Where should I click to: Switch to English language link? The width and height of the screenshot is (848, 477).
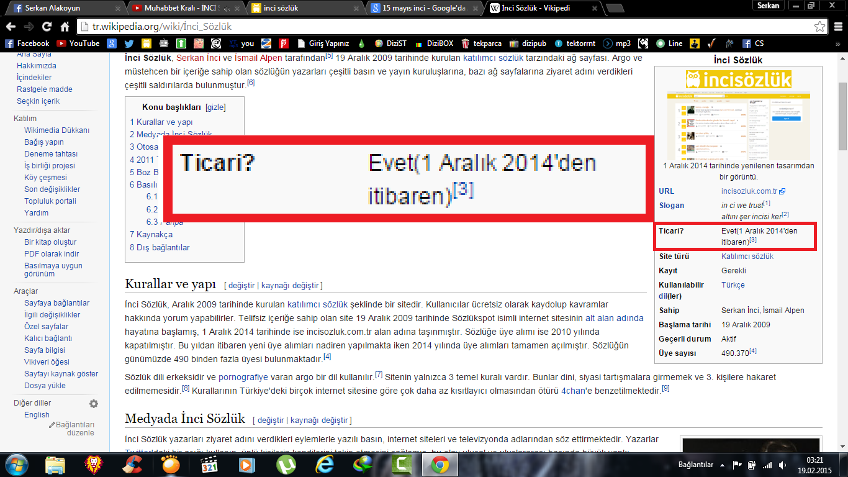[37, 415]
